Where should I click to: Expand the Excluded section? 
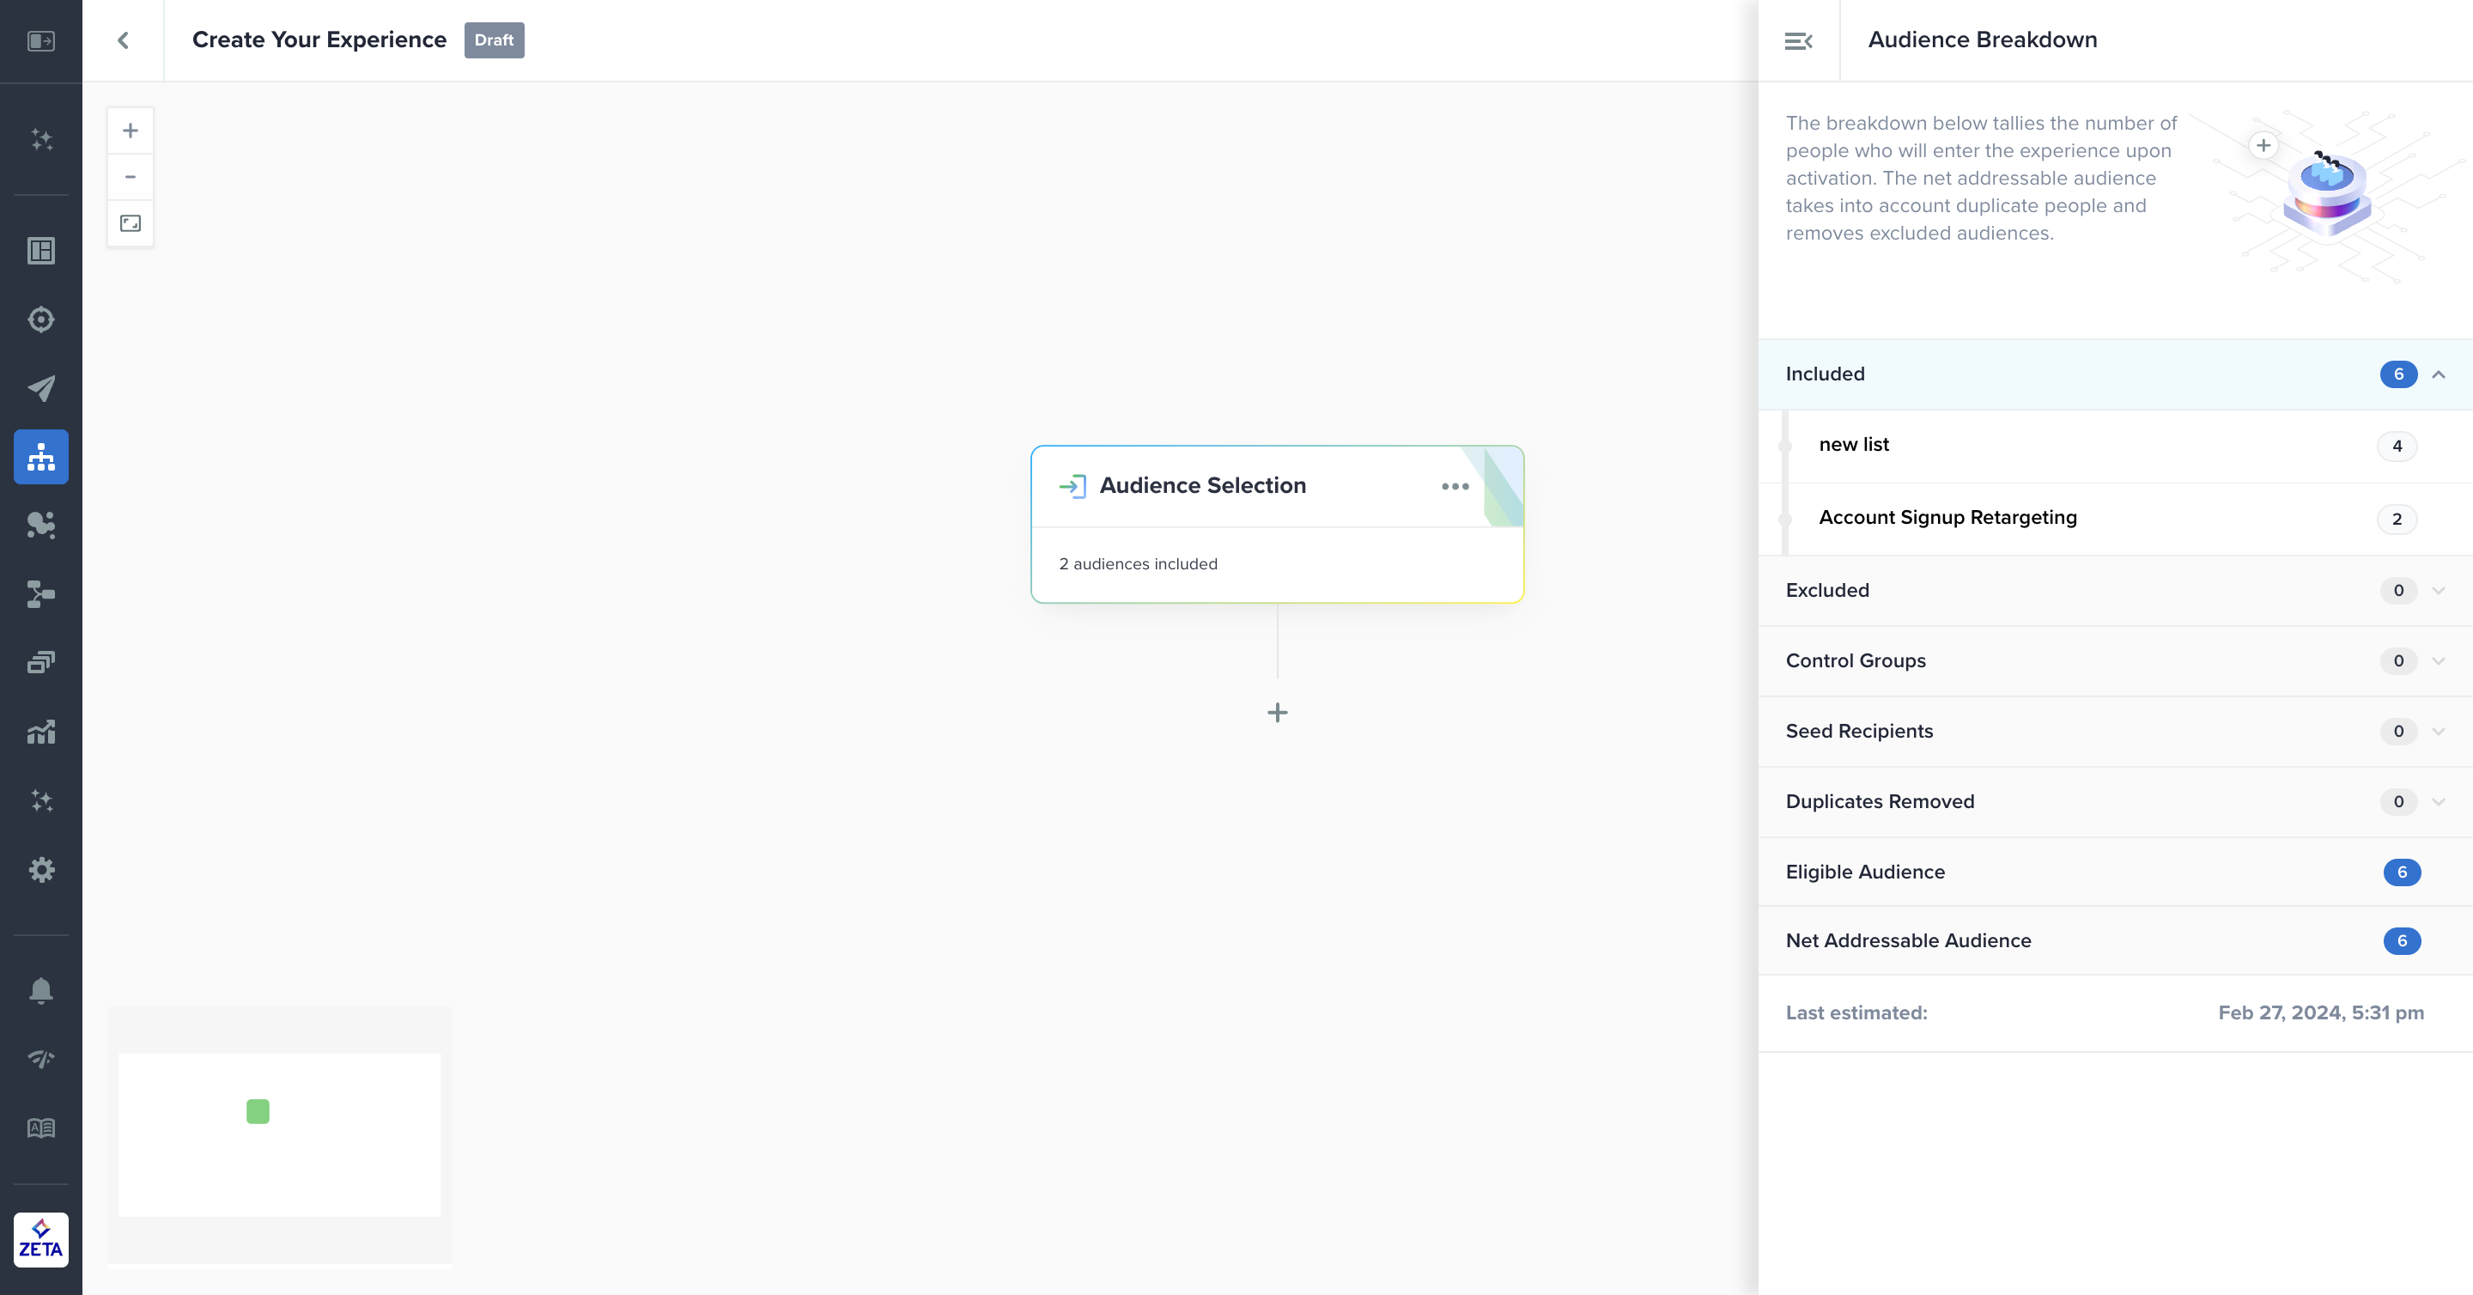point(2439,590)
